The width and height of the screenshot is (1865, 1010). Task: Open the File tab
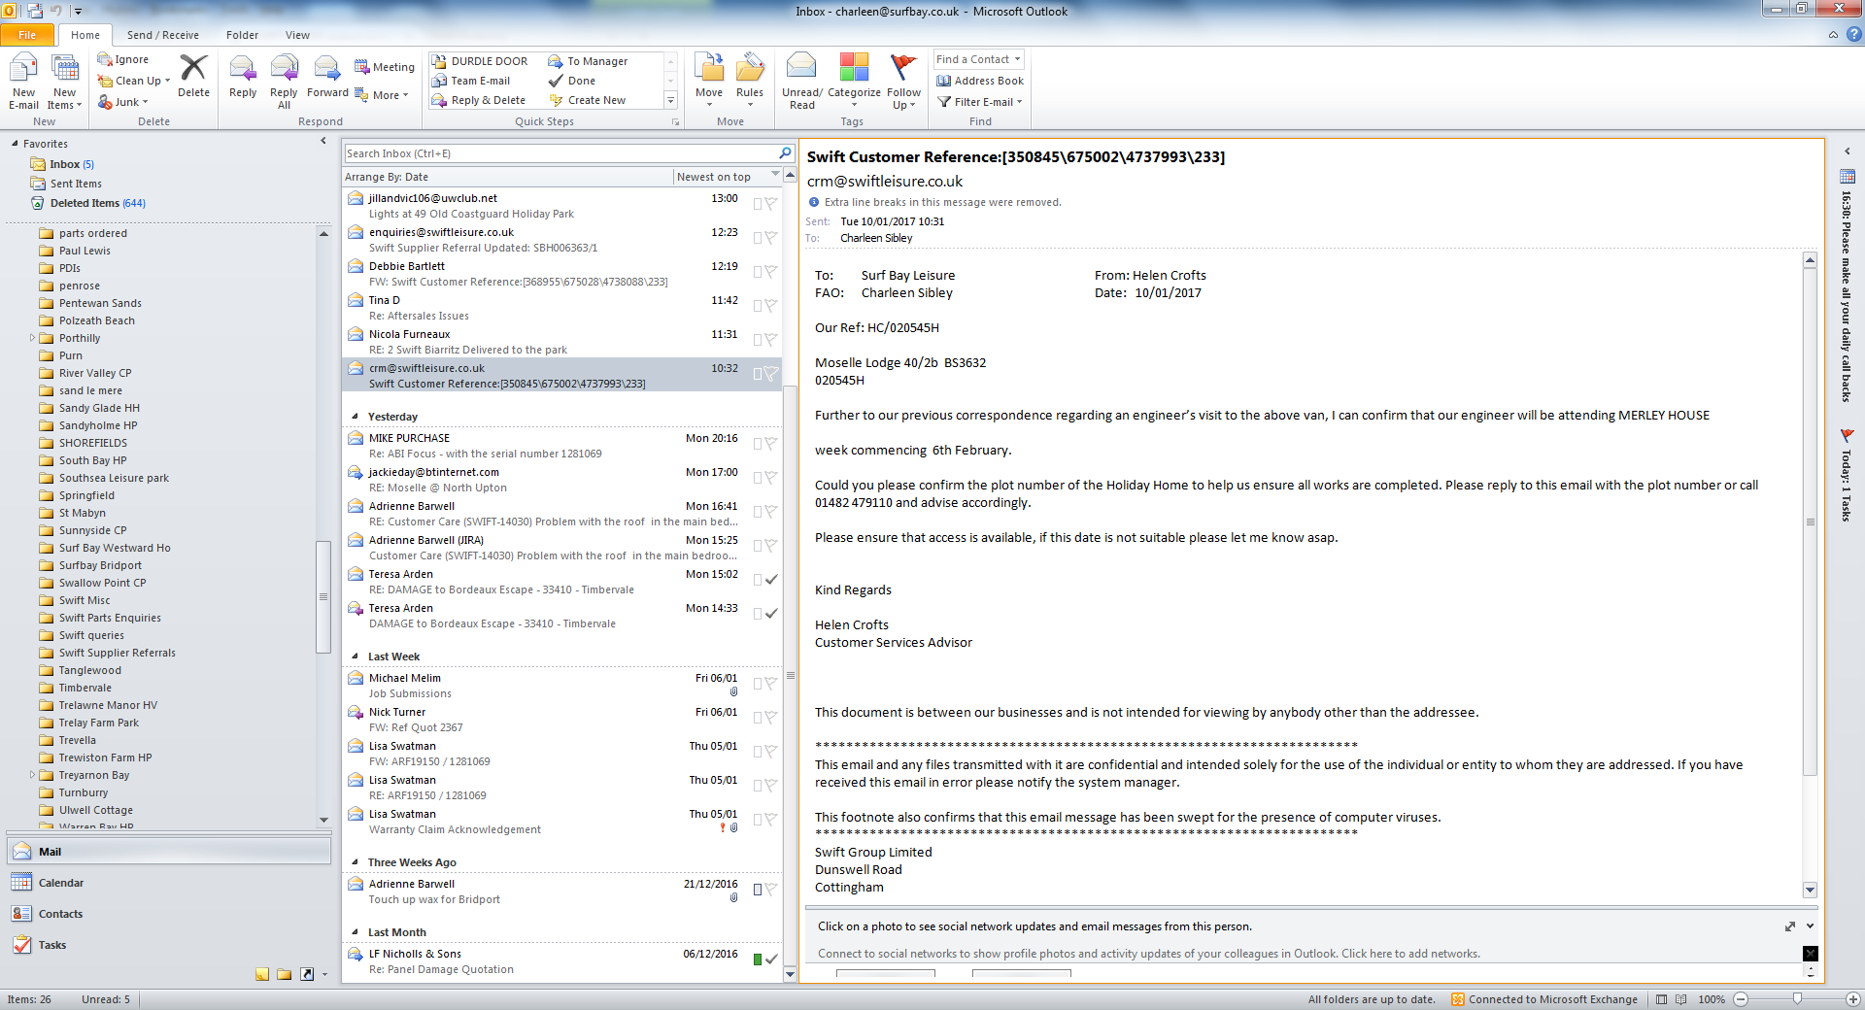(27, 35)
